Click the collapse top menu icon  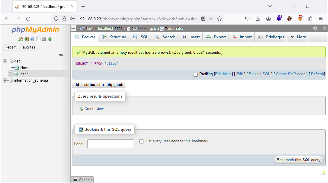[x=324, y=28]
